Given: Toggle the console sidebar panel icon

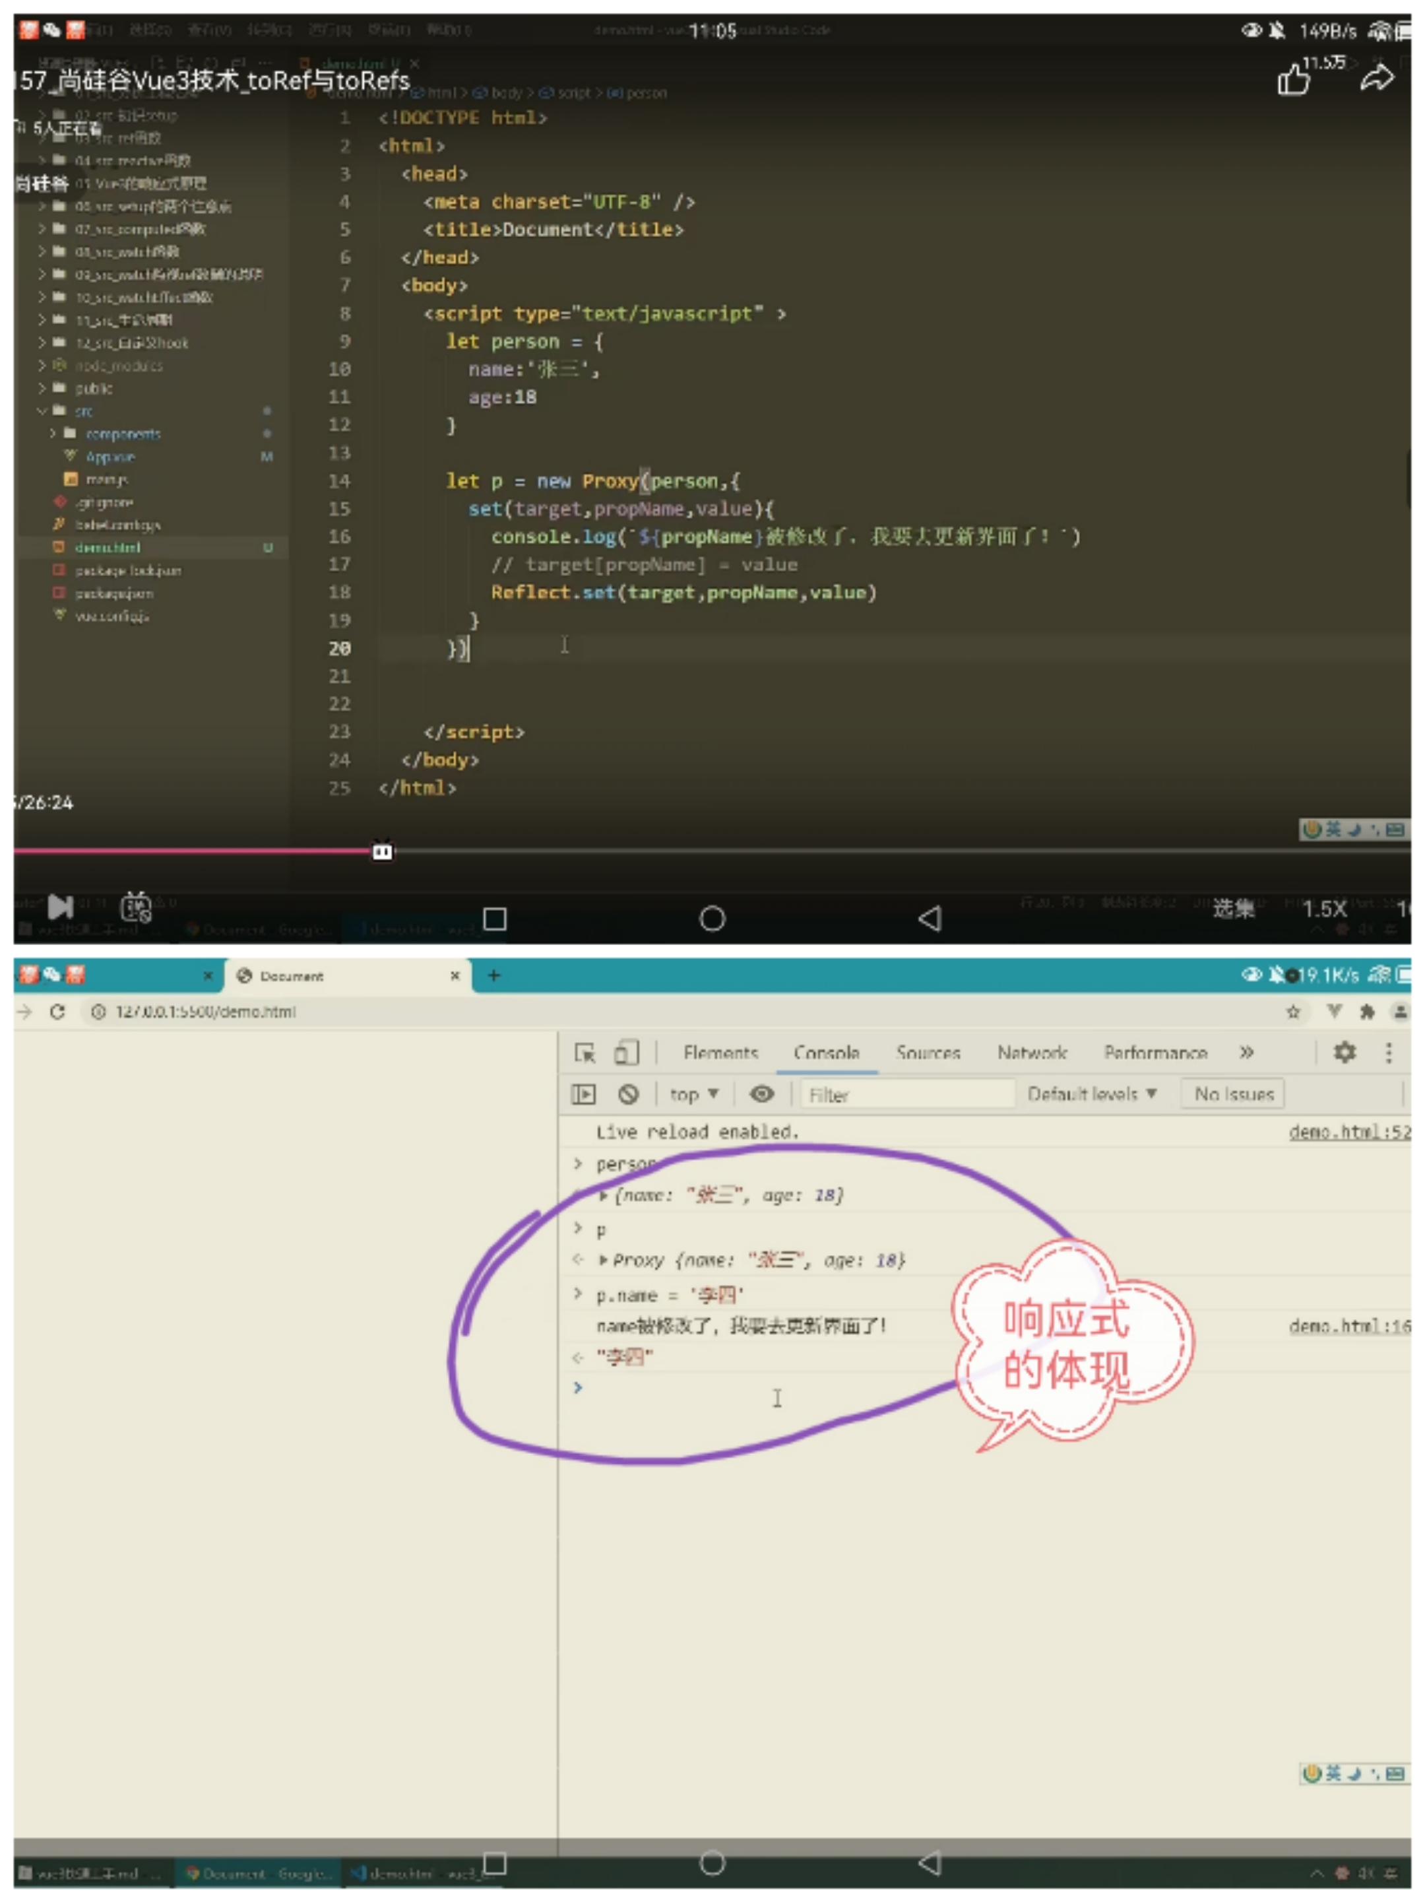Looking at the screenshot, I should point(584,1095).
